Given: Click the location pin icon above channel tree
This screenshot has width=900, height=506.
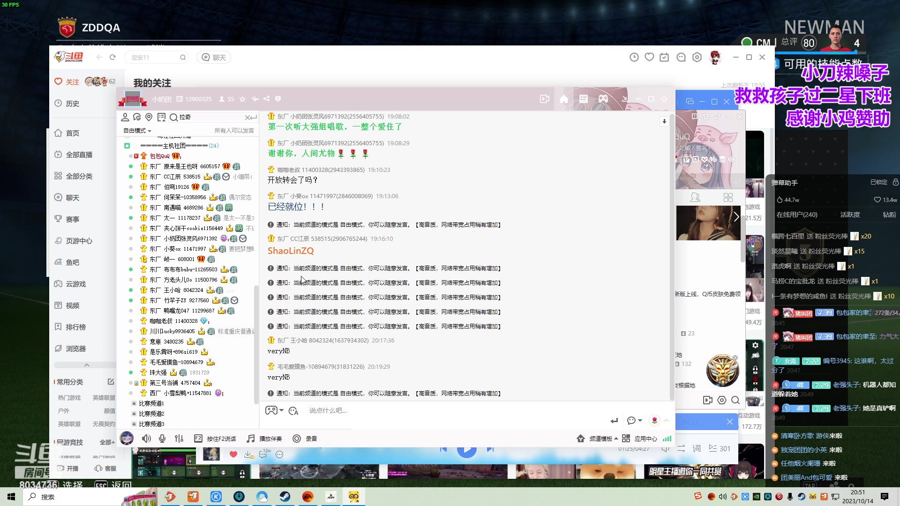Looking at the screenshot, I should coord(149,117).
